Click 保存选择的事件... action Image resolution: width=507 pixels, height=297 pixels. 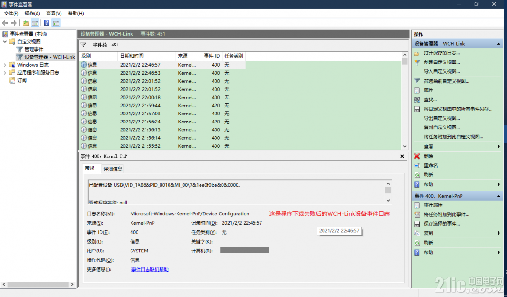[442, 224]
